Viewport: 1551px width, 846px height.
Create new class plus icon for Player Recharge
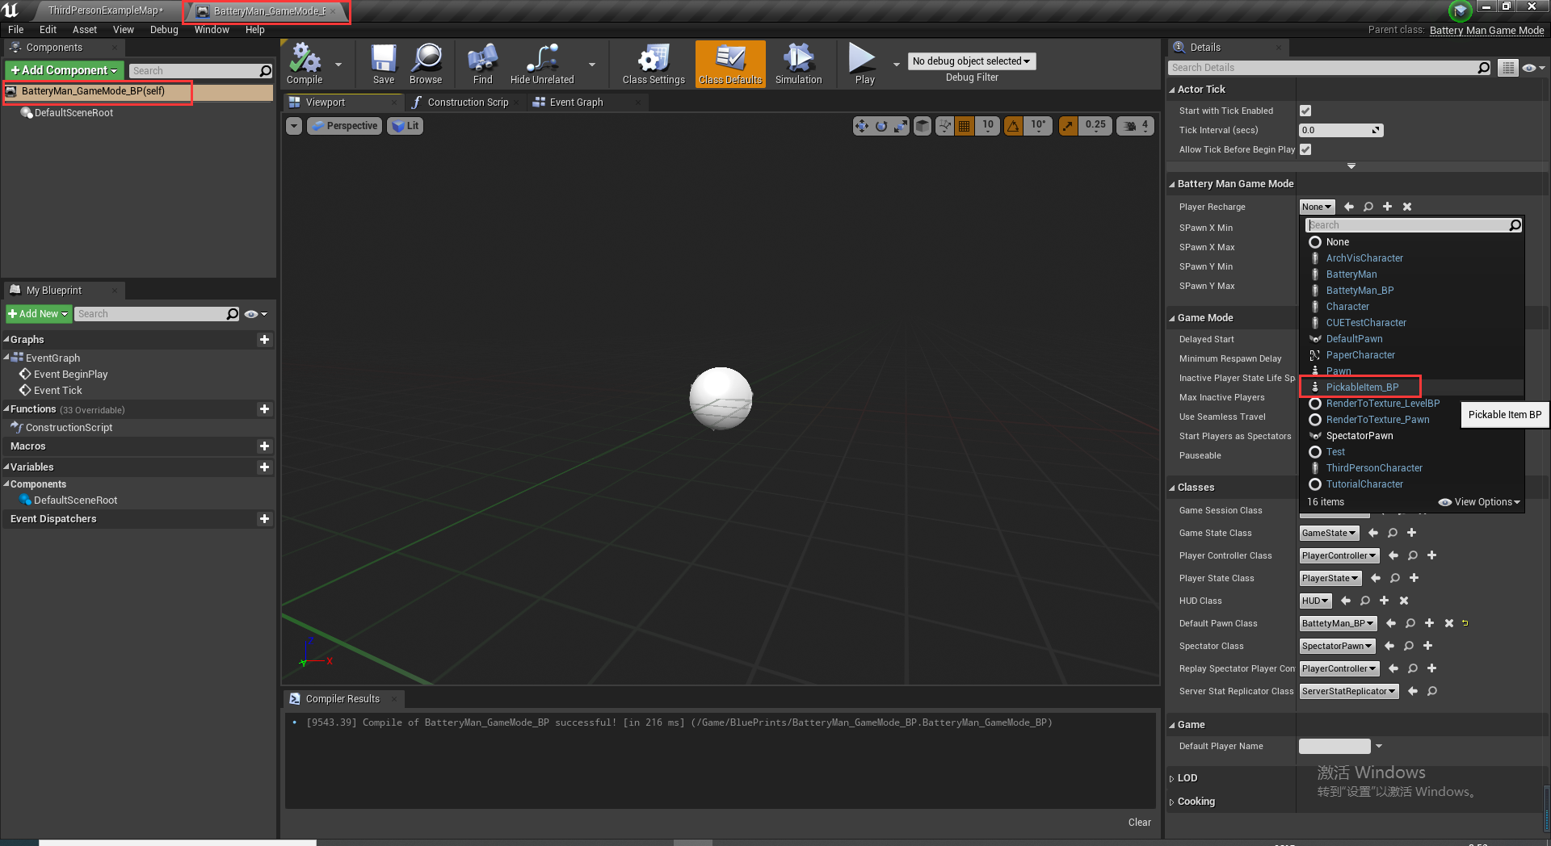point(1388,207)
